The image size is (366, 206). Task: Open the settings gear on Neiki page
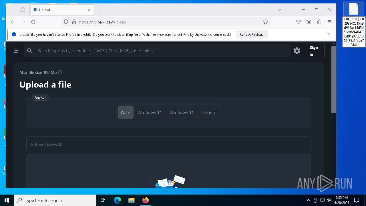[297, 51]
